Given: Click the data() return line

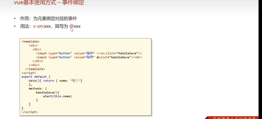Looking at the screenshot, I should [56, 81].
